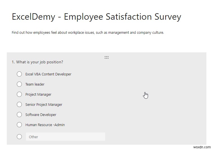Click the 'Software Developer' option label text

[x=41, y=115]
